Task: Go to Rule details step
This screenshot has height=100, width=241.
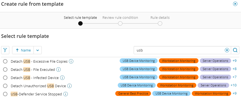Action: (x=160, y=18)
